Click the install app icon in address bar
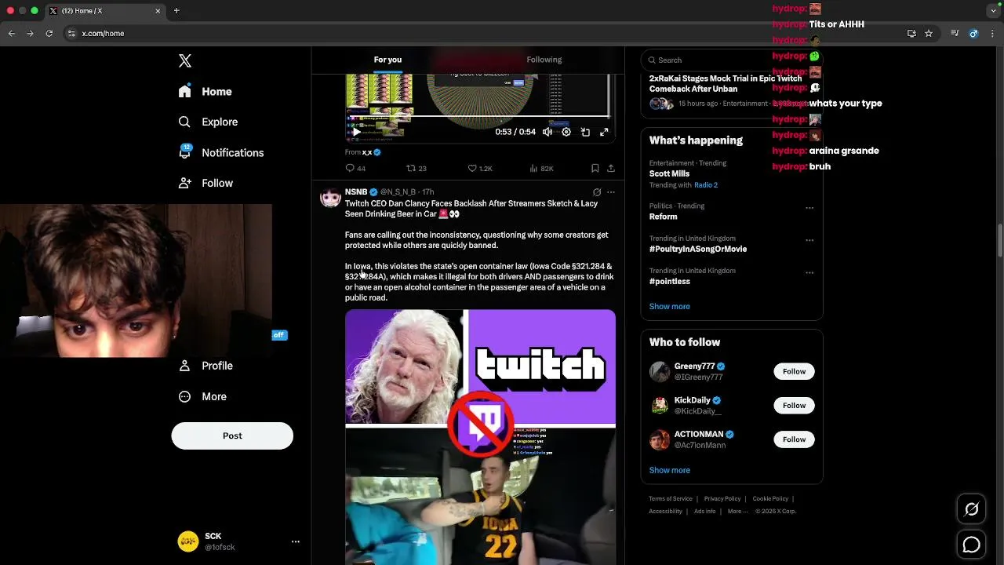Viewport: 1004px width, 565px height. [x=911, y=34]
